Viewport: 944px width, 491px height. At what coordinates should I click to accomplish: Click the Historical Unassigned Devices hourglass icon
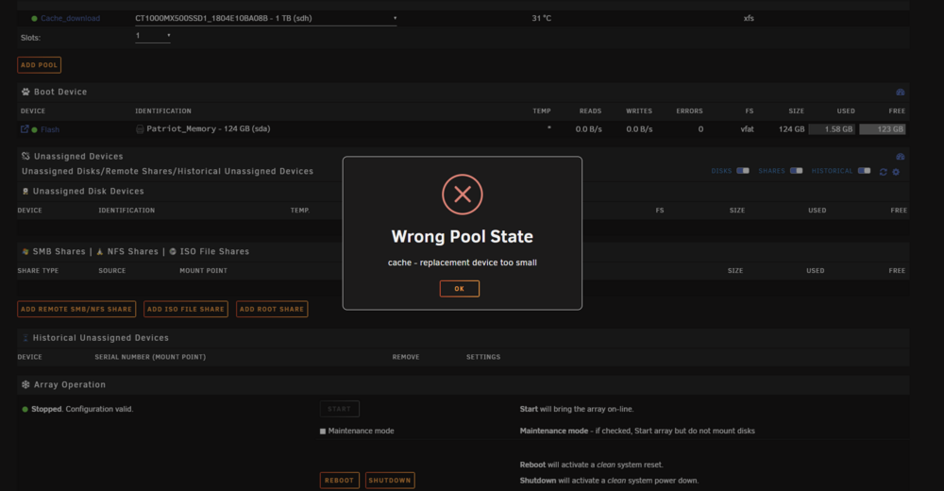coord(25,338)
